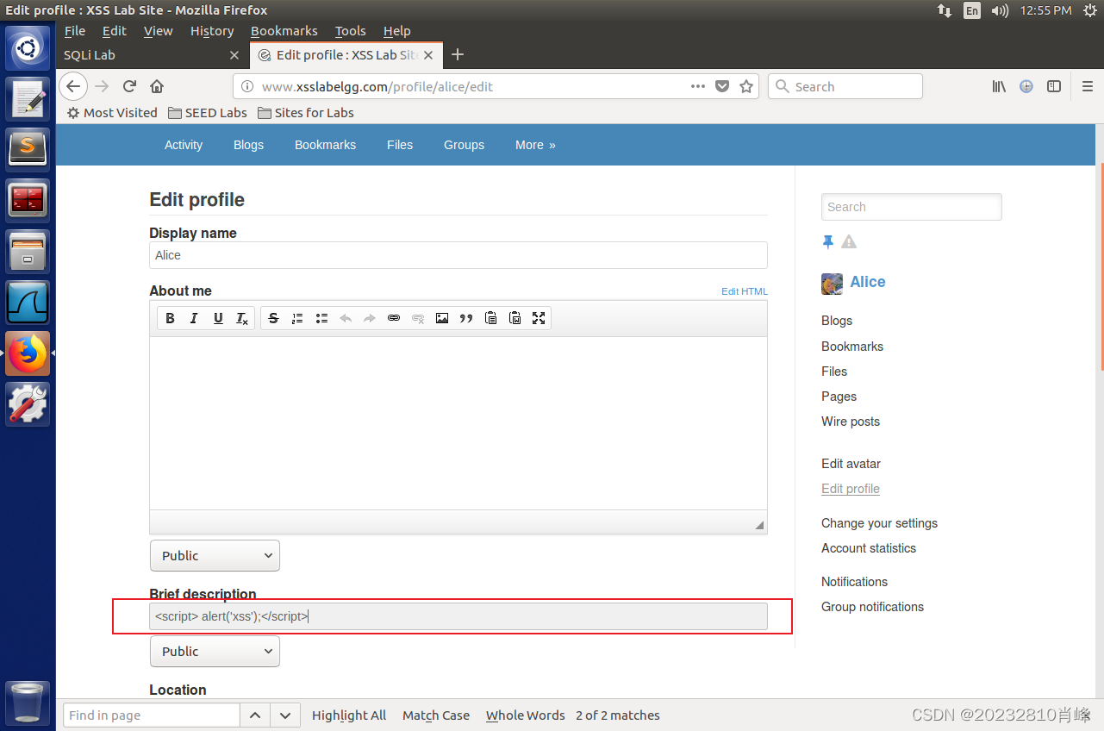Toggle italic formatting in editor
This screenshot has width=1104, height=731.
[x=194, y=318]
